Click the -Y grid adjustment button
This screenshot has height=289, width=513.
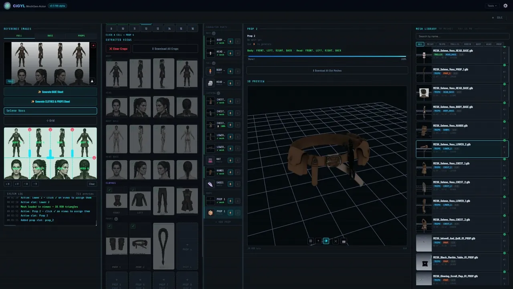pyautogui.click(x=35, y=184)
